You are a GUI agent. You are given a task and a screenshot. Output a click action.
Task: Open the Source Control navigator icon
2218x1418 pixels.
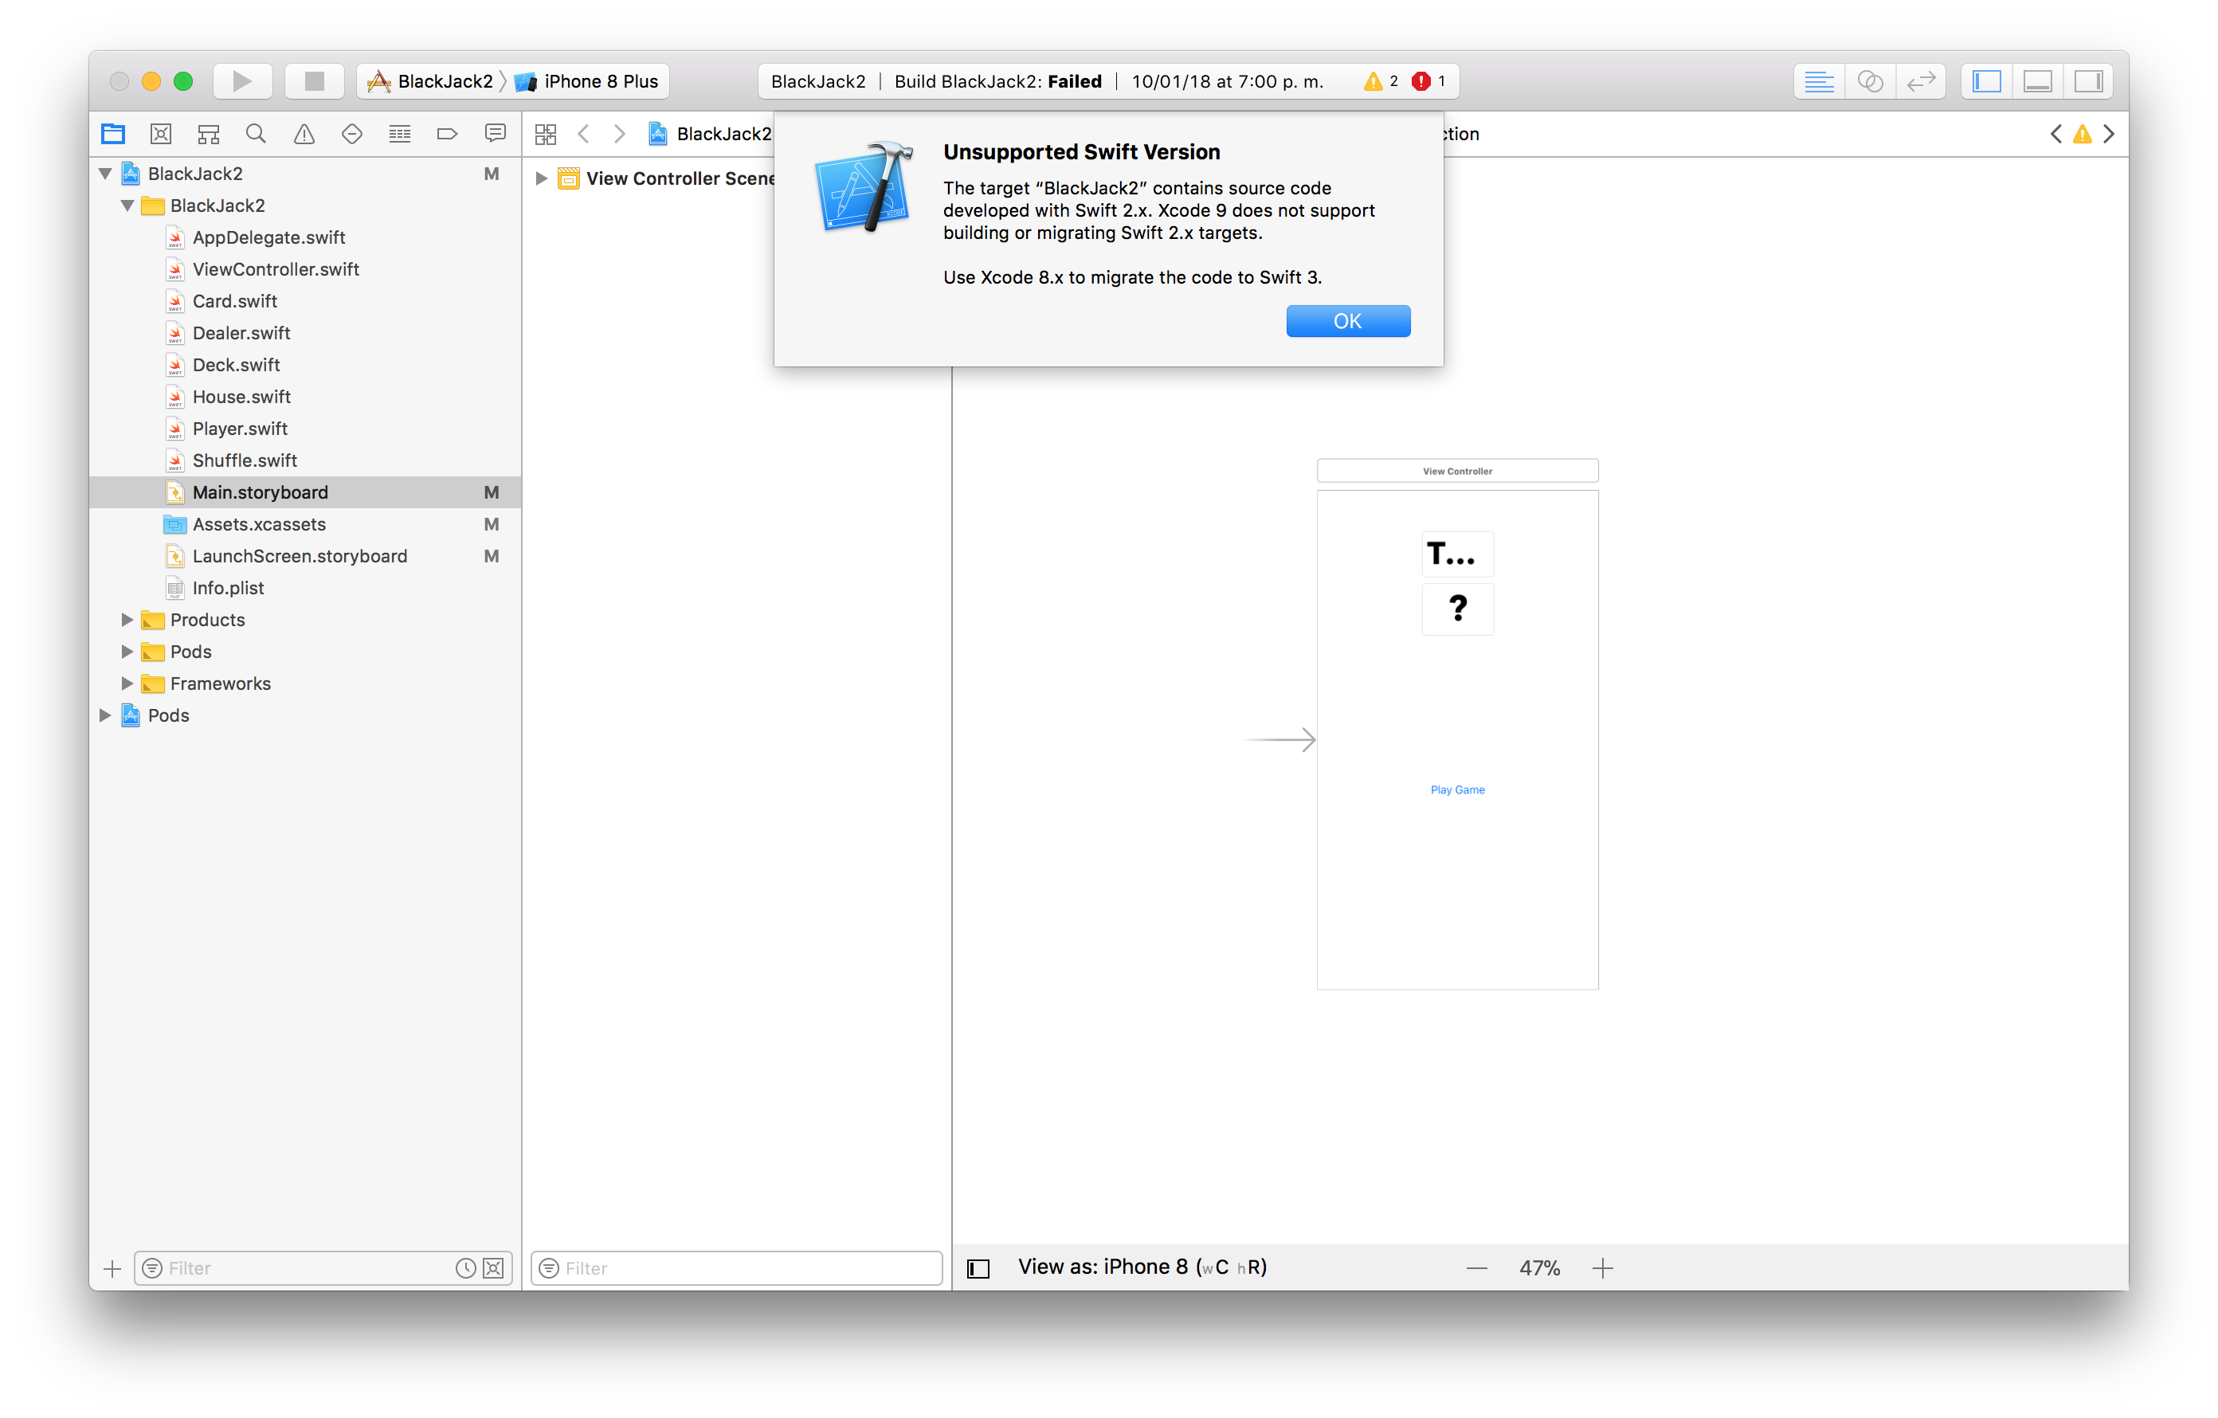(x=161, y=135)
